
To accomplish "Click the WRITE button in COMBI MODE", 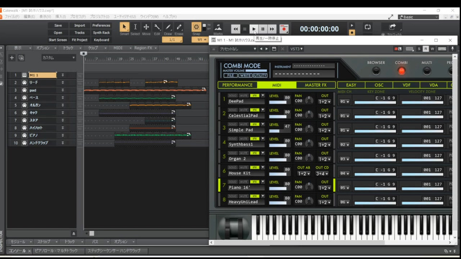I will point(245,75).
